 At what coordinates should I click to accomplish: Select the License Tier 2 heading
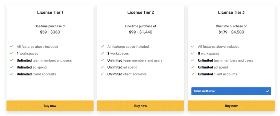point(141,12)
